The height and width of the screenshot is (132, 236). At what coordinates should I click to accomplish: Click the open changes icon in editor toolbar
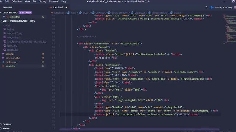tap(206, 7)
